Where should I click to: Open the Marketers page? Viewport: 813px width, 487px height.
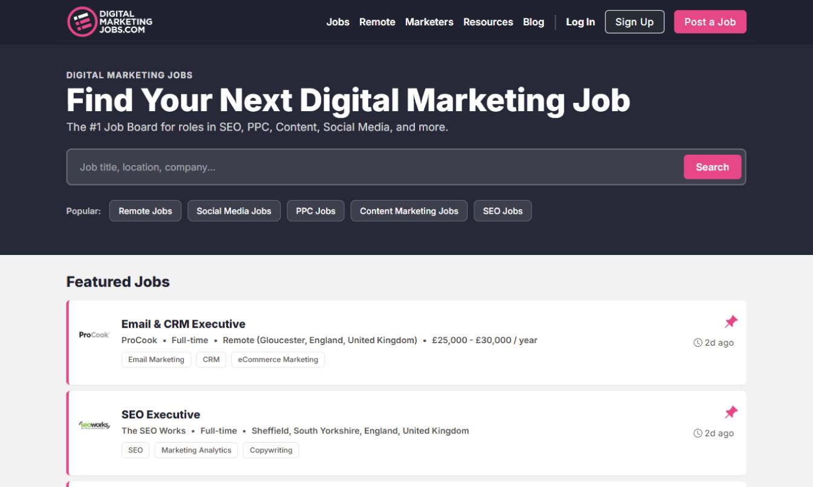tap(429, 22)
